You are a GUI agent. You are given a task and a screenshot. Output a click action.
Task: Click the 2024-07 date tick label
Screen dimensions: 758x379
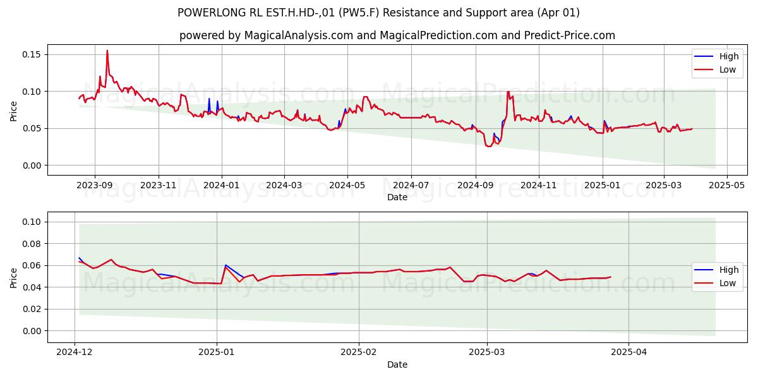tap(411, 186)
